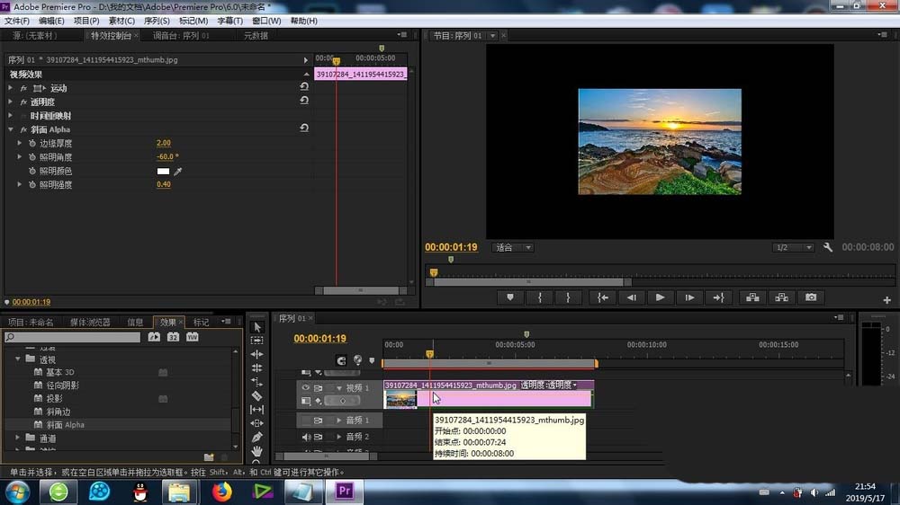Collapse the 透视 effects folder
Image resolution: width=900 pixels, height=505 pixels.
(x=18, y=359)
